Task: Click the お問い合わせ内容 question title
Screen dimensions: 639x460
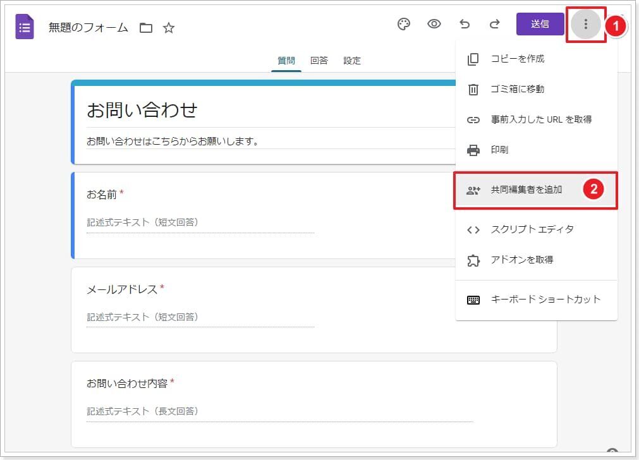Action: [x=127, y=384]
